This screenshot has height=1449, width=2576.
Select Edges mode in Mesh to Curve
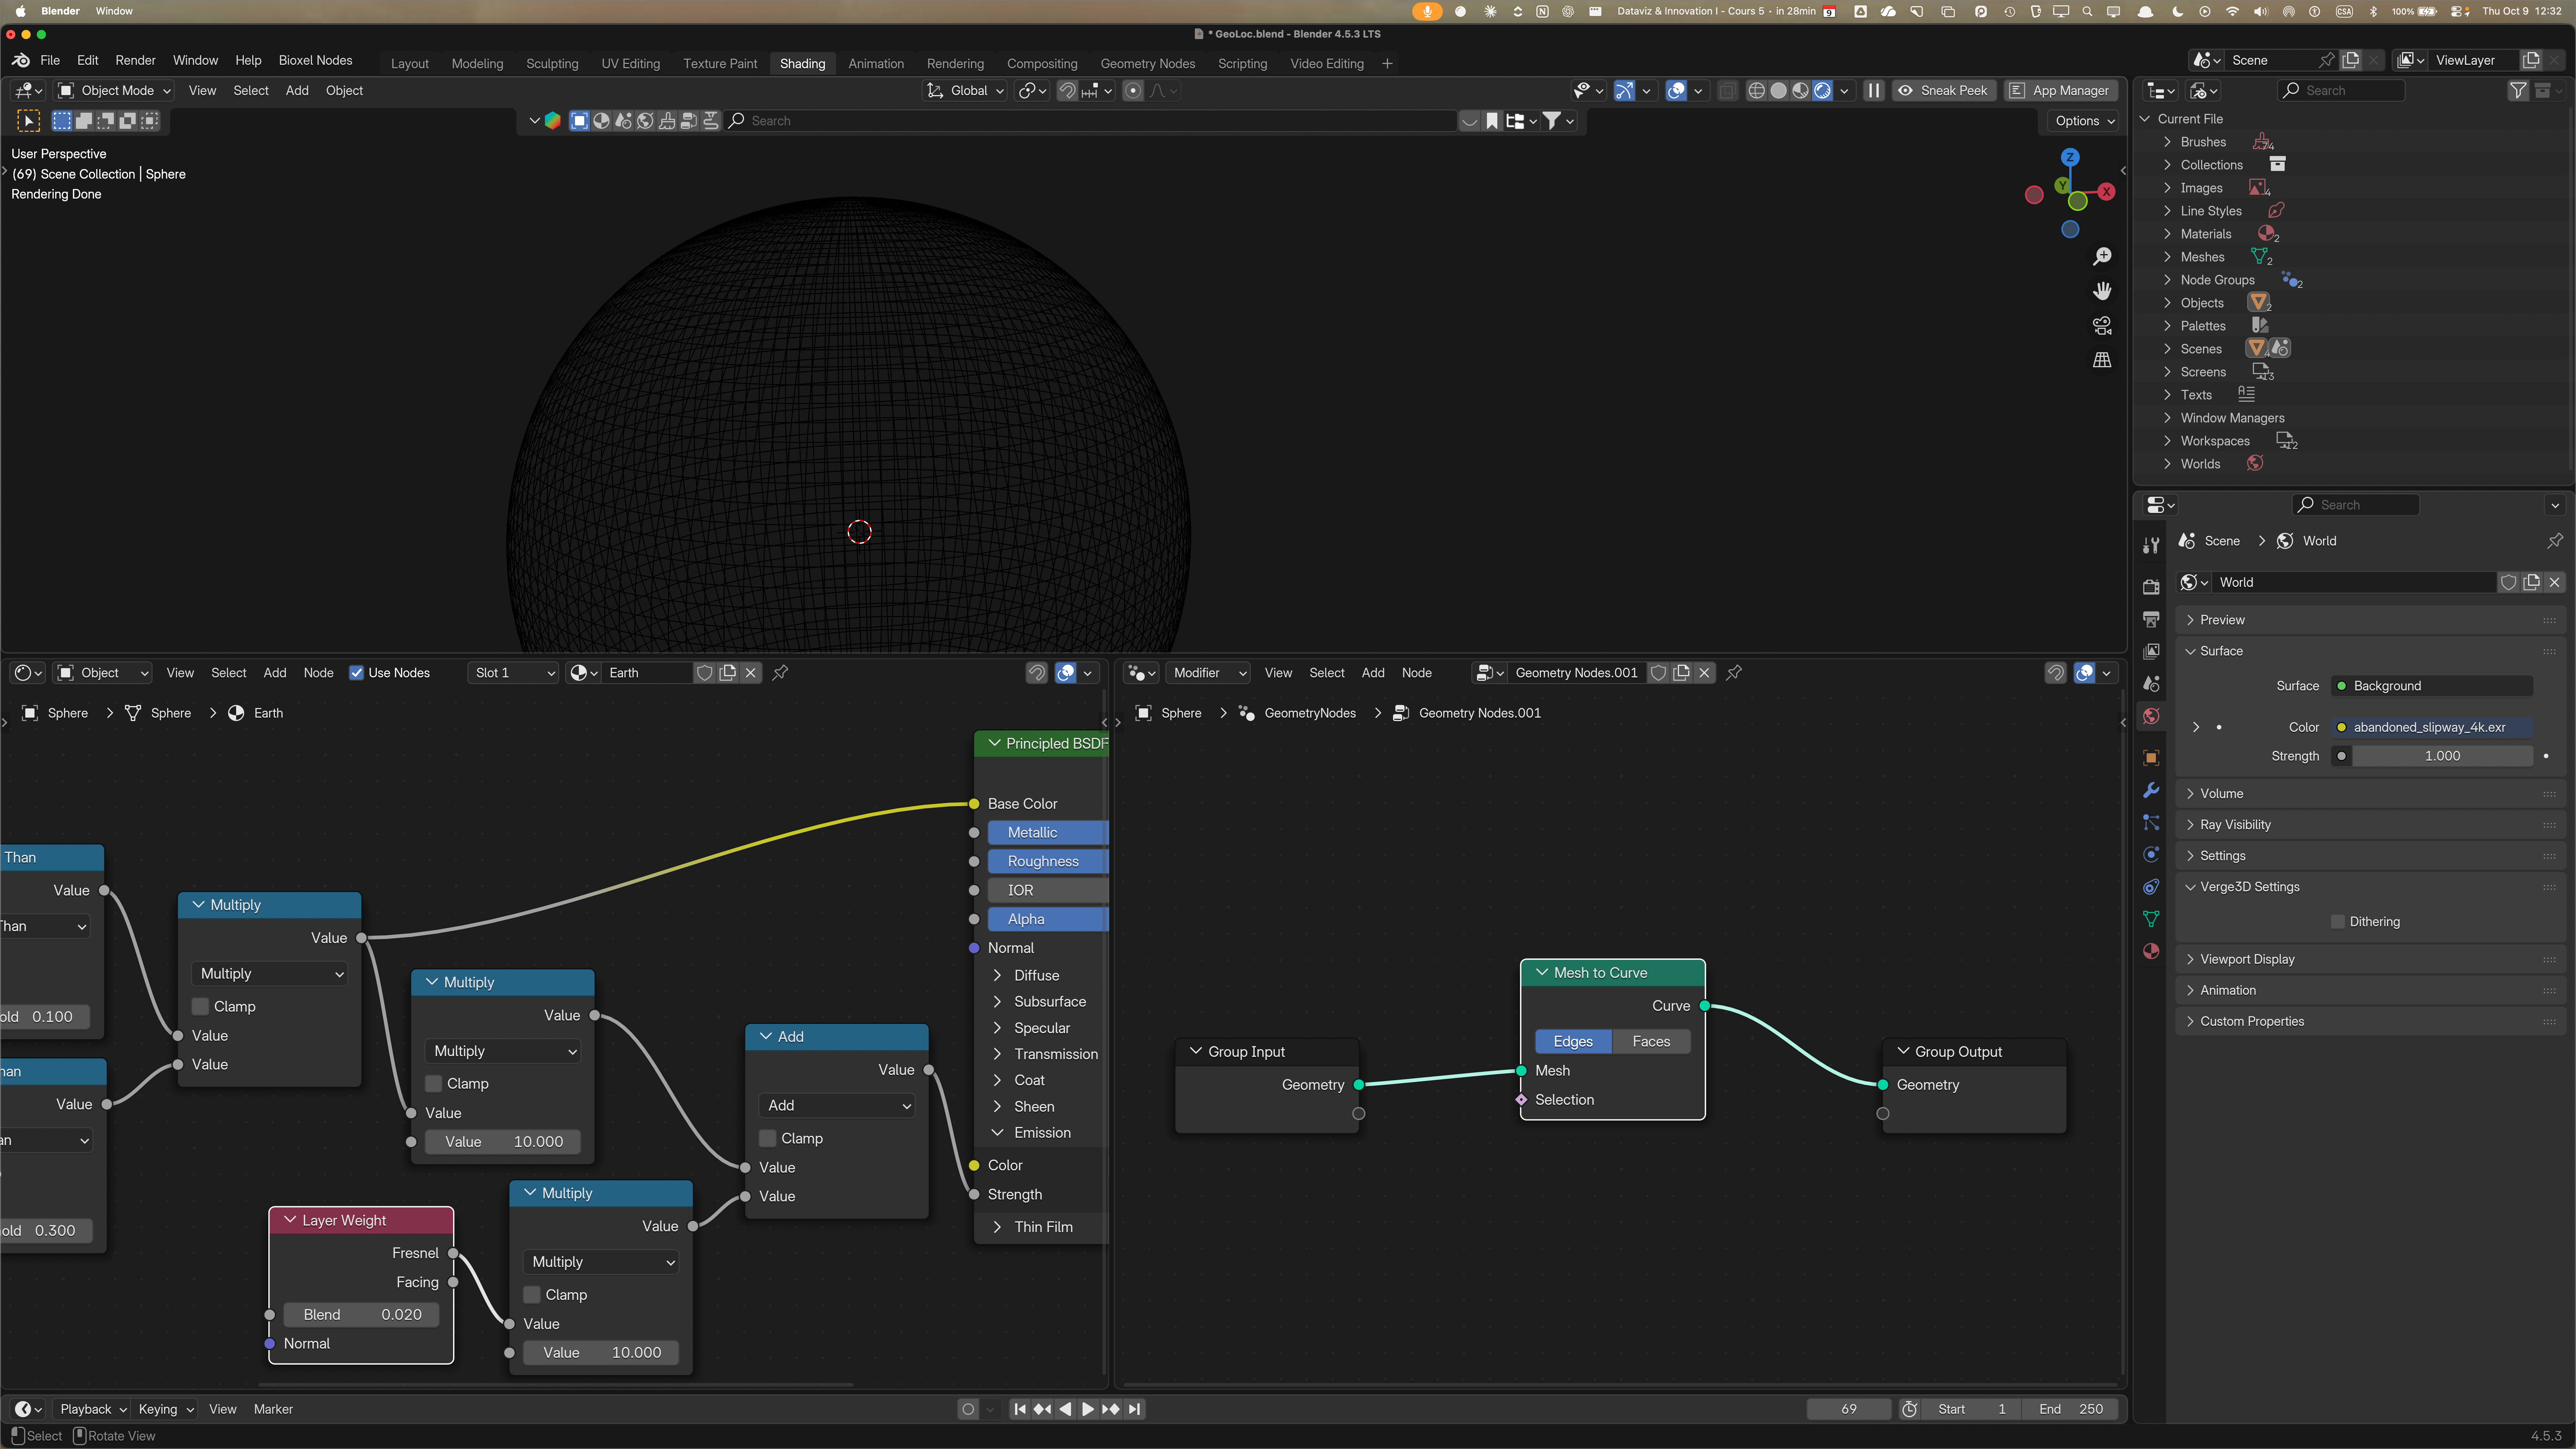(1573, 1041)
